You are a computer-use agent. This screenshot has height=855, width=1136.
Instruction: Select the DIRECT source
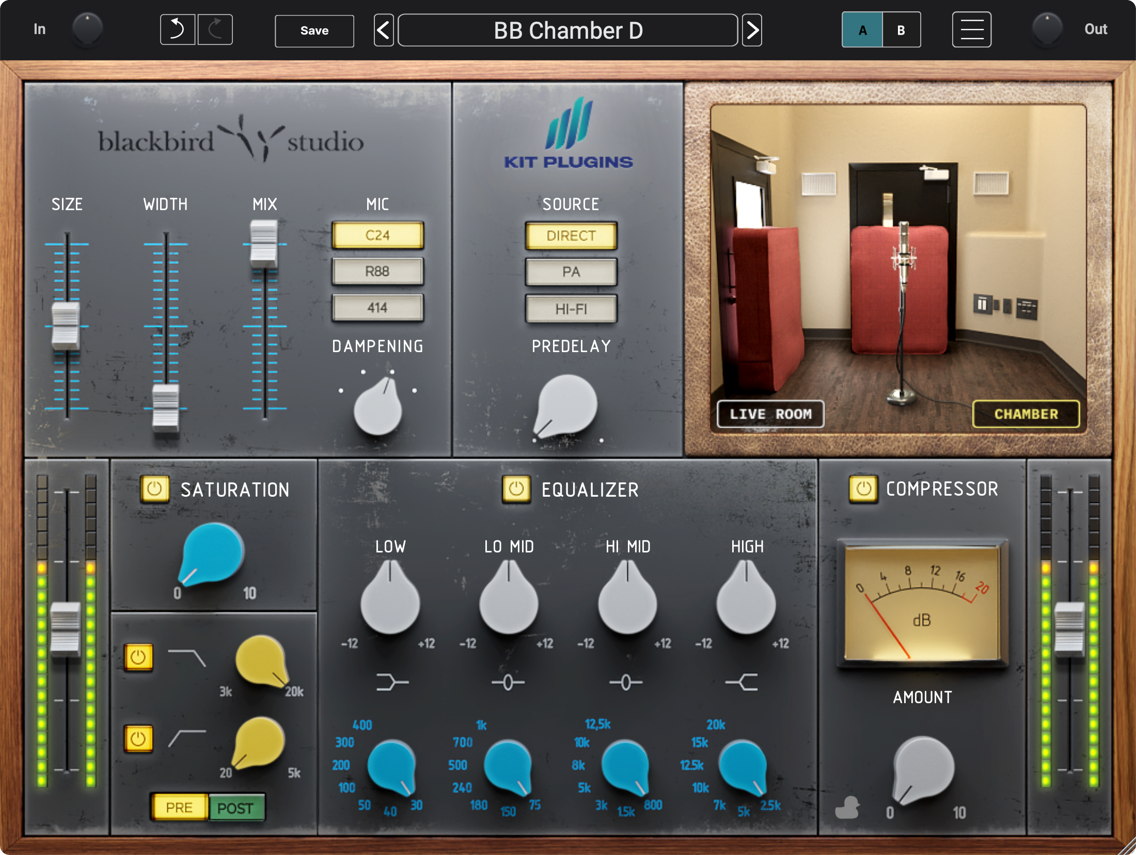click(x=571, y=236)
